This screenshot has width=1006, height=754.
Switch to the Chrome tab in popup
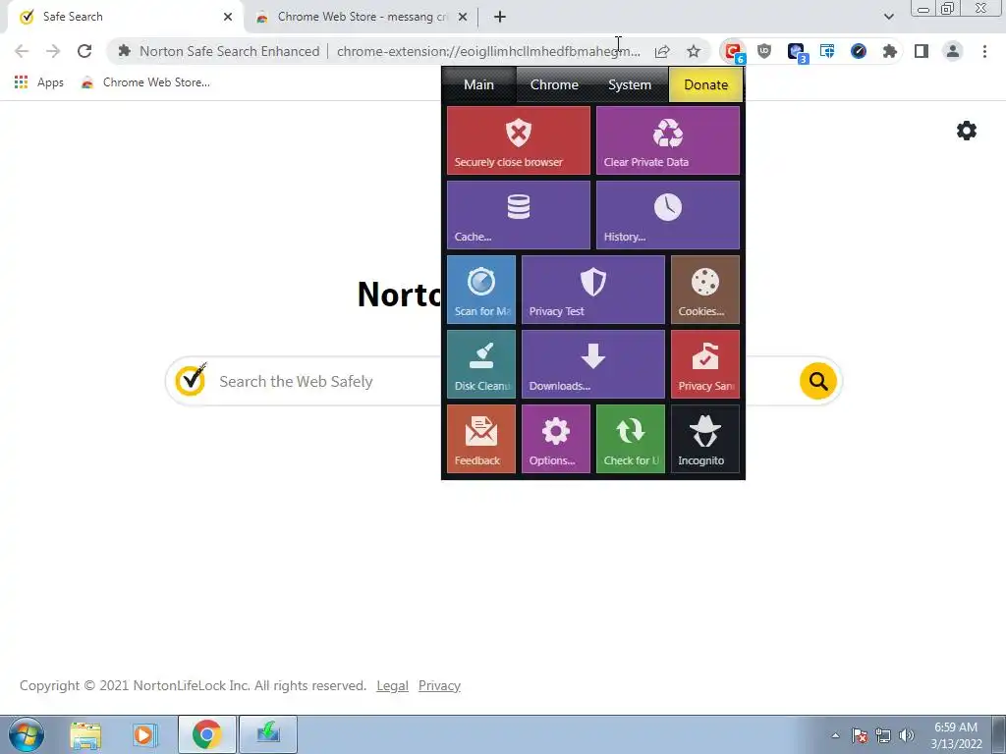coord(554,84)
